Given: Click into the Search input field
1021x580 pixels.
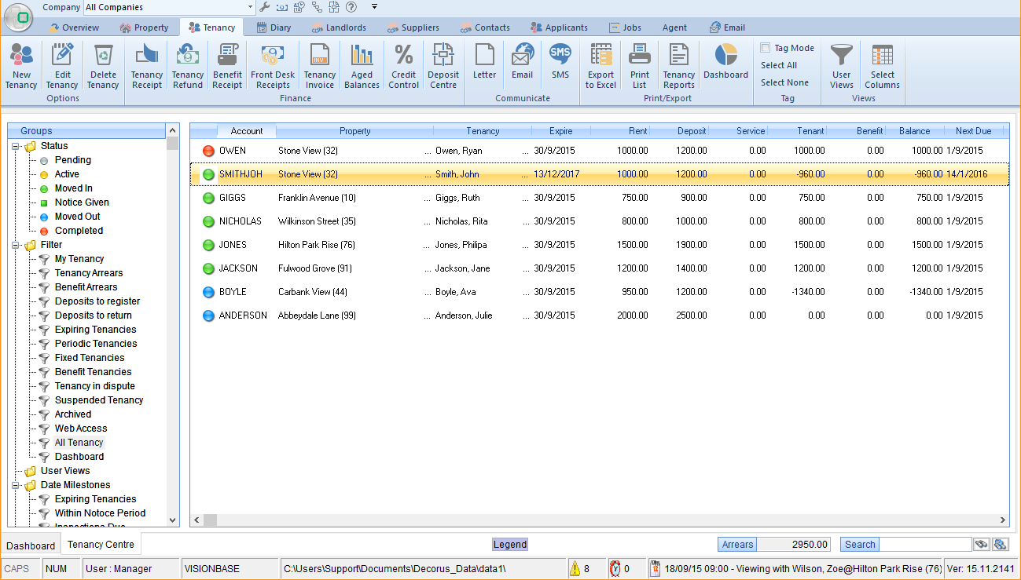Looking at the screenshot, I should pos(925,545).
